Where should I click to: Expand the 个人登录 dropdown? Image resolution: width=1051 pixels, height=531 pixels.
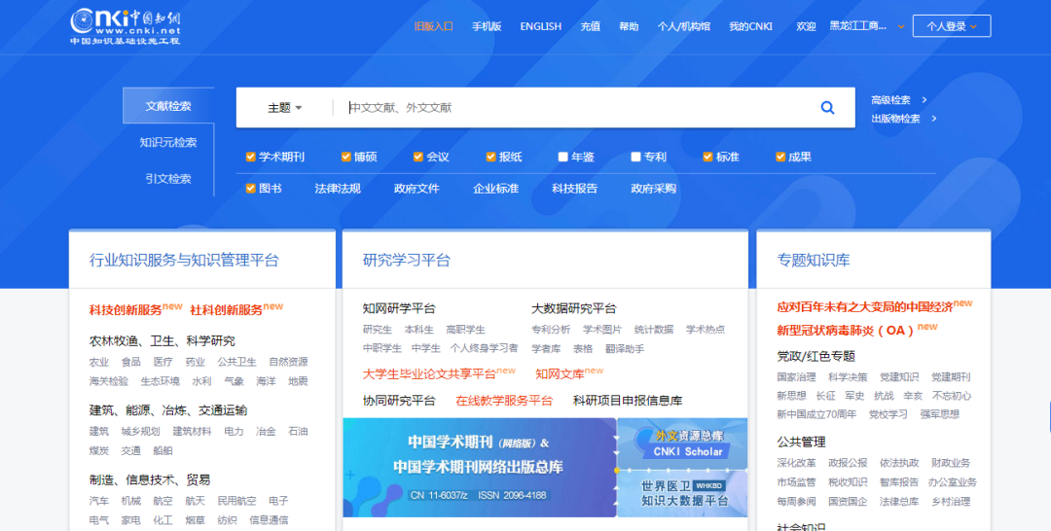click(951, 26)
